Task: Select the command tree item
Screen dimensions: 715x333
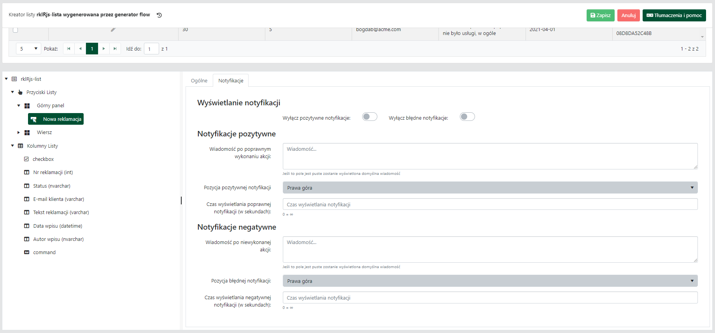Action: click(44, 252)
